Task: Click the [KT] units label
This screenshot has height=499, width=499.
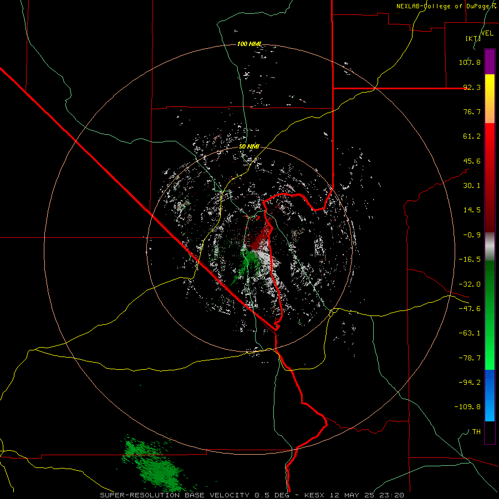Action: coord(473,38)
